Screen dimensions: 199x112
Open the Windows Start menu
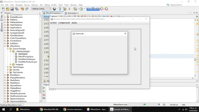[3, 109]
